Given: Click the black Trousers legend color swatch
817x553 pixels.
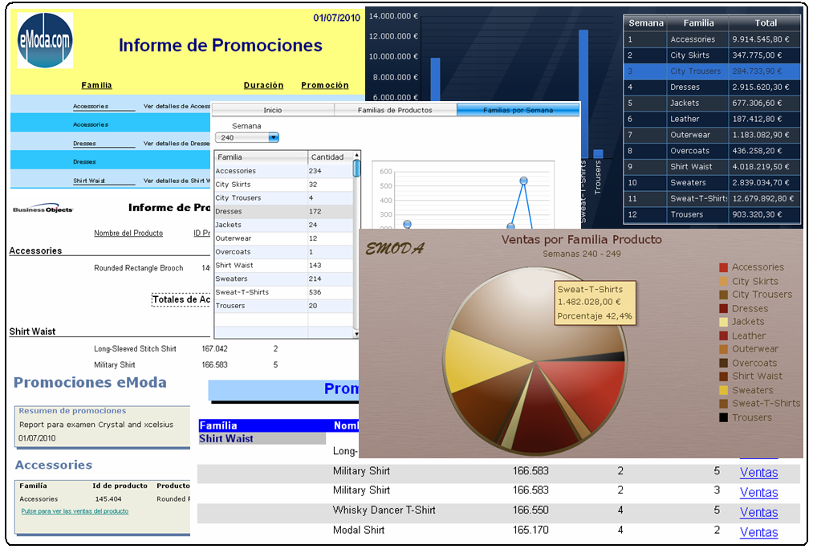Looking at the screenshot, I should coord(723,417).
